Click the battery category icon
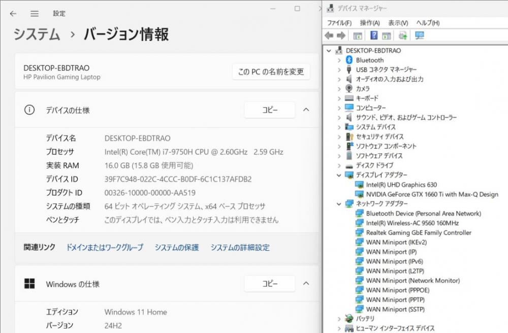 [x=349, y=318]
